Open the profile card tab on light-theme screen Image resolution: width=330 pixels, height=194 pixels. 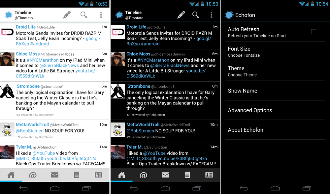[x=98, y=175]
